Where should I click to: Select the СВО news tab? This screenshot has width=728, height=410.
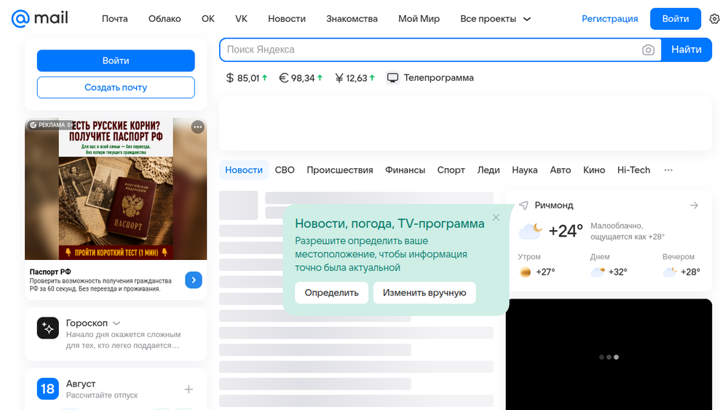285,170
